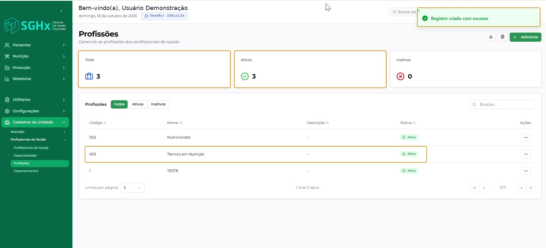
Task: Filter list by Ativos tab
Action: pos(138,104)
